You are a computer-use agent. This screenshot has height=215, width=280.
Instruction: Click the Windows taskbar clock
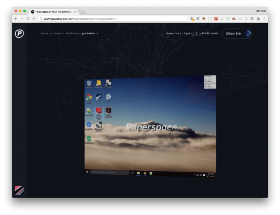pyautogui.click(x=210, y=175)
